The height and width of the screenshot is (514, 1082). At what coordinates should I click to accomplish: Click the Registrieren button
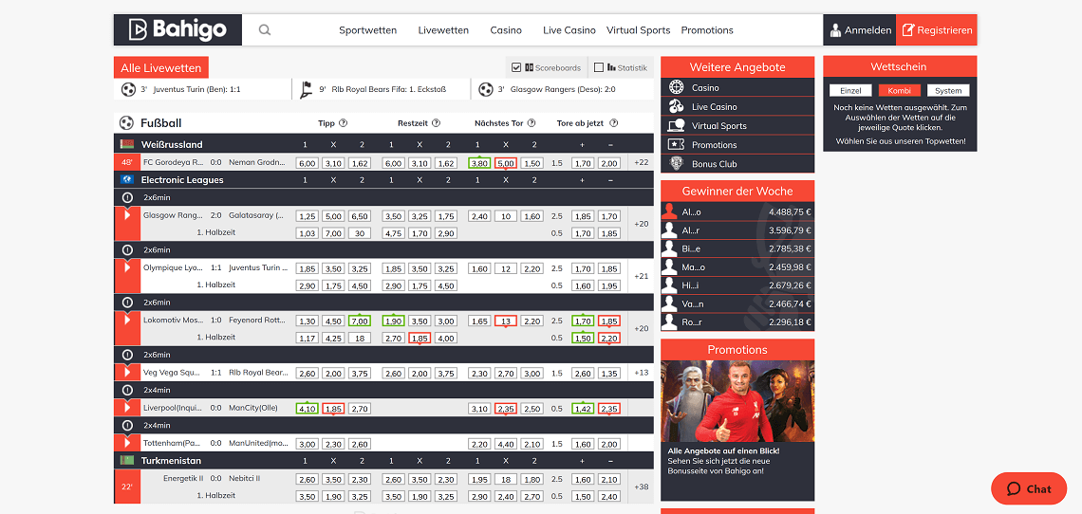tap(937, 30)
